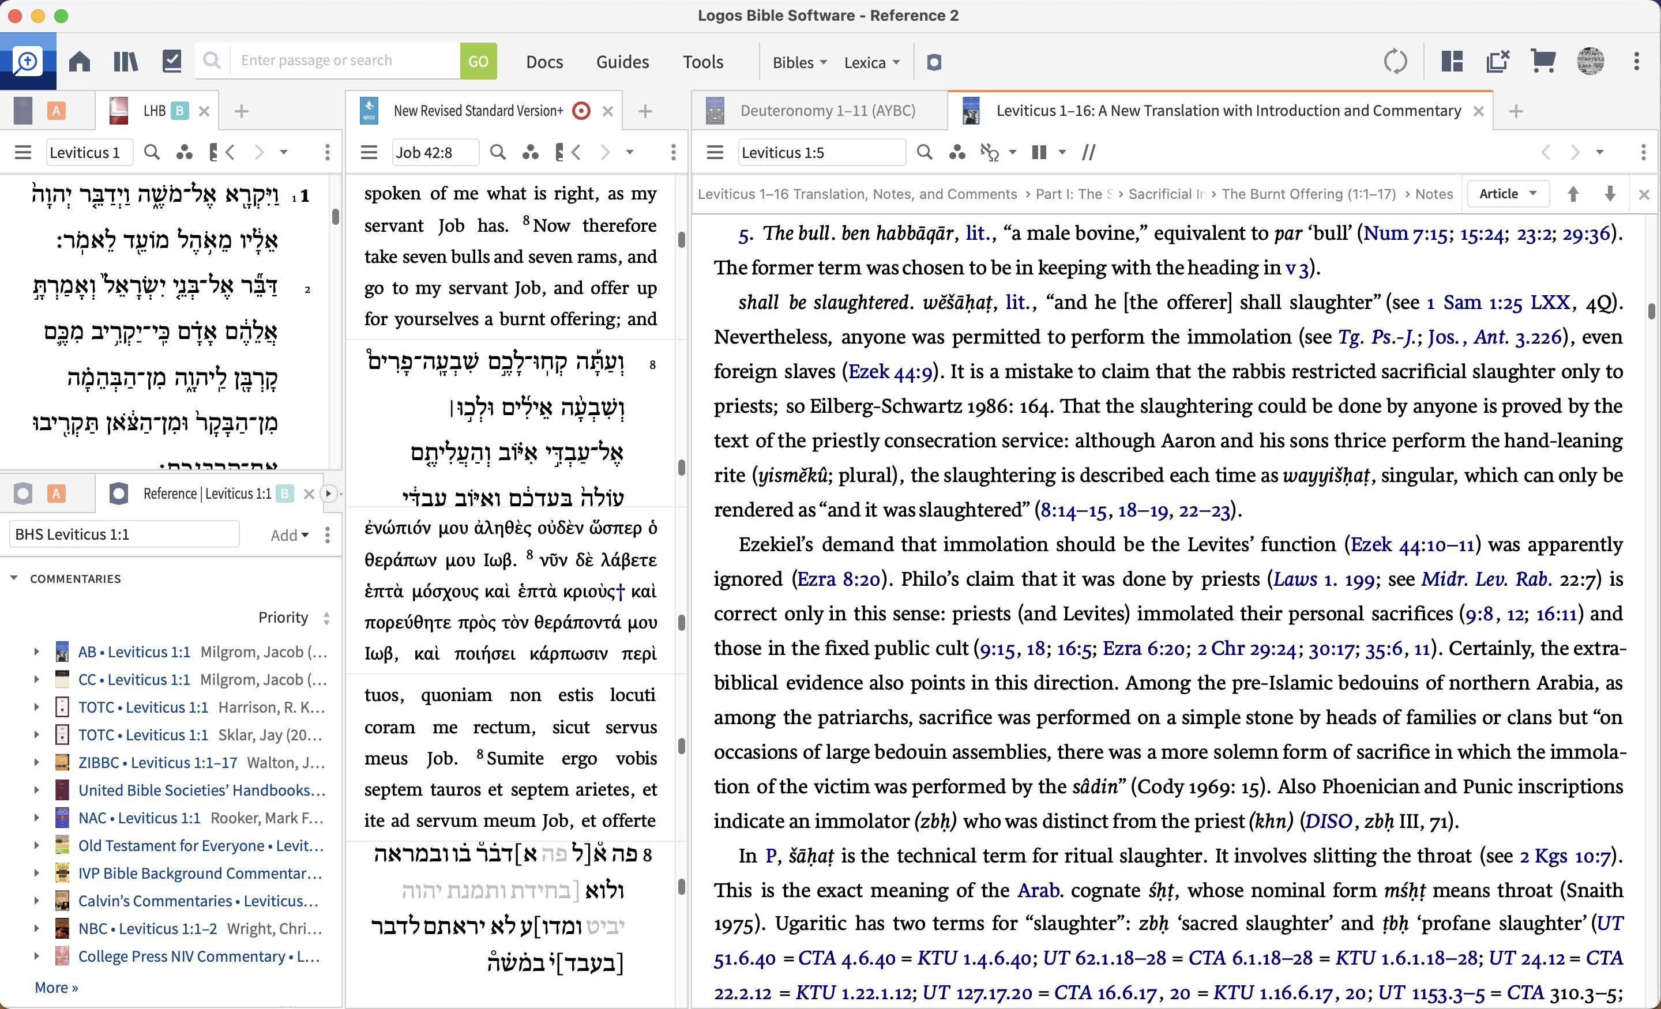This screenshot has width=1661, height=1009.
Task: Toggle the link set B on LHB tab
Action: [180, 111]
